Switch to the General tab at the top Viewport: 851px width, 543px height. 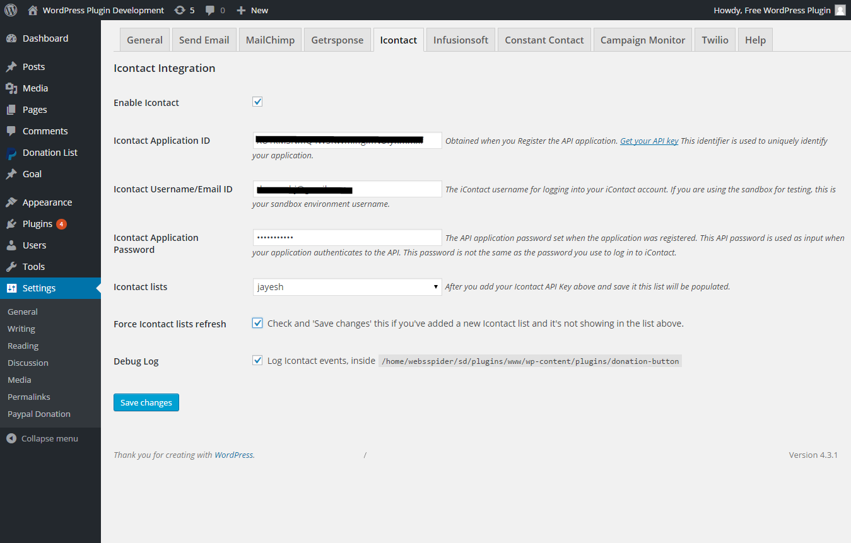(x=144, y=40)
